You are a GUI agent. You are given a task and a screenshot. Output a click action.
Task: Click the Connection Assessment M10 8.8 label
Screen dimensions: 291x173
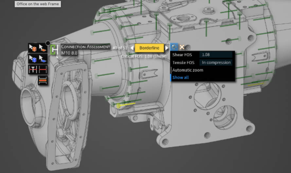pos(85,50)
